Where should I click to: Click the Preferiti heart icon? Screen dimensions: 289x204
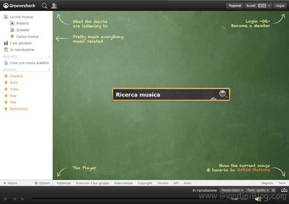click(12, 23)
